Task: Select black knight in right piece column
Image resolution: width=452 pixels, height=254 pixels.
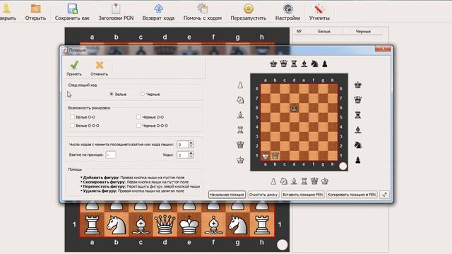Action: pos(358,145)
